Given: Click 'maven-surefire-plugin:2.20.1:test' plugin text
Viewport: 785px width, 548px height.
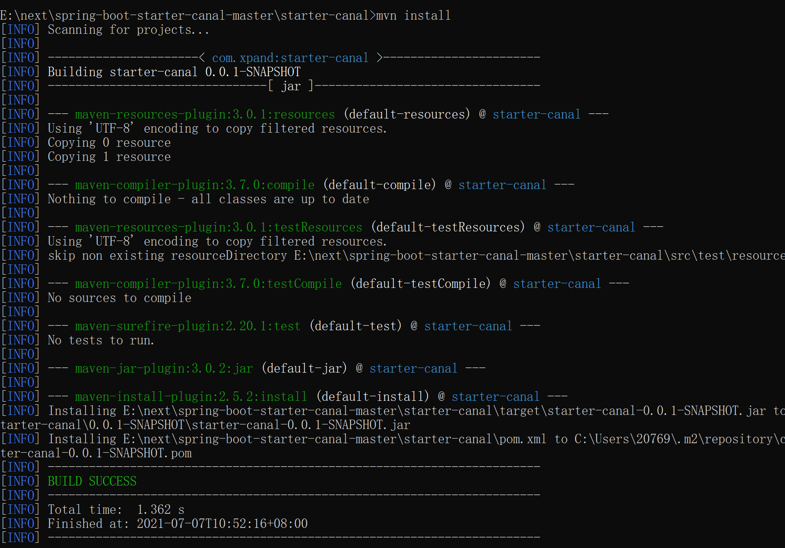Looking at the screenshot, I should [188, 326].
